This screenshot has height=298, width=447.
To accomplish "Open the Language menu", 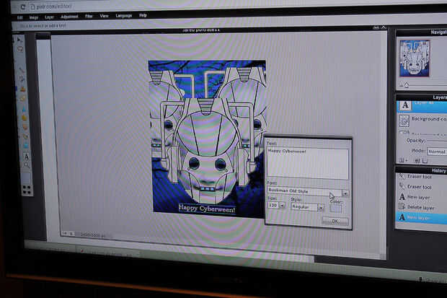I will pyautogui.click(x=124, y=16).
